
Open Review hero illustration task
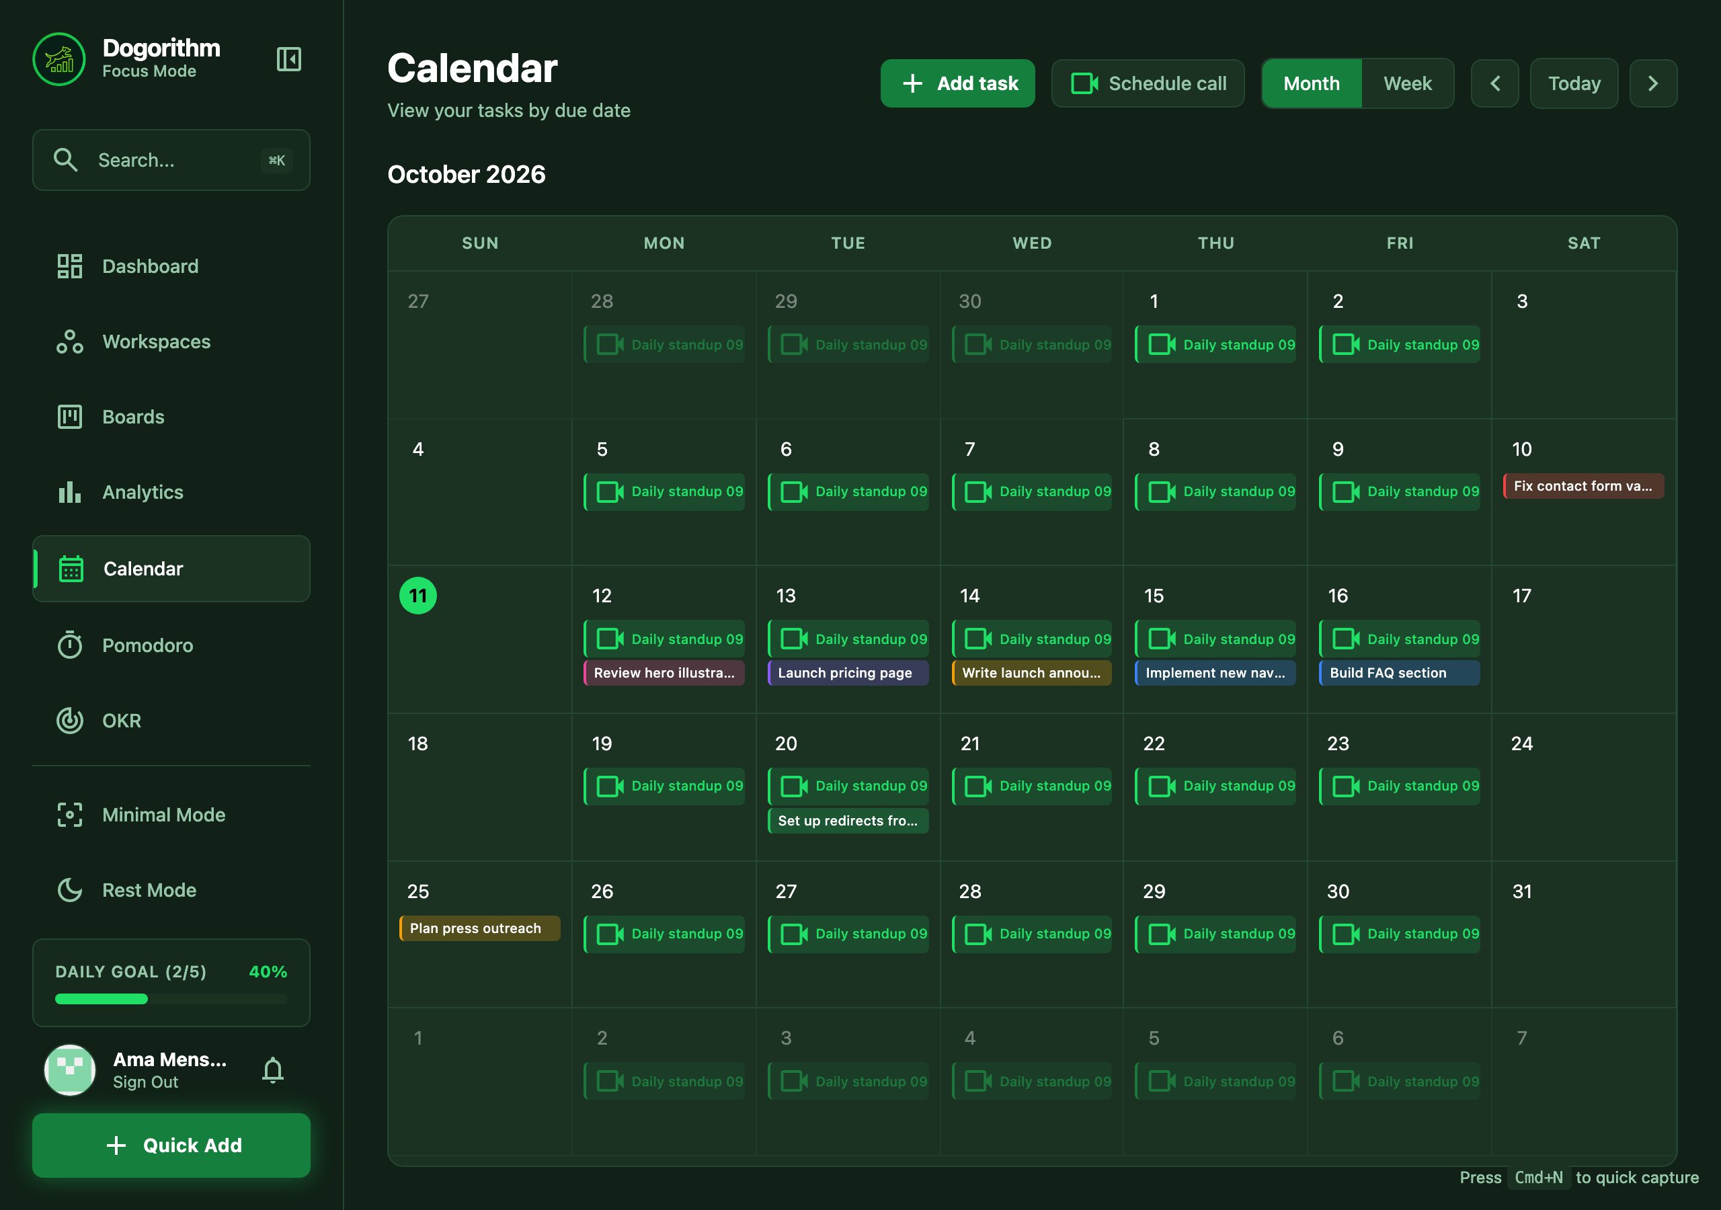[x=664, y=672]
